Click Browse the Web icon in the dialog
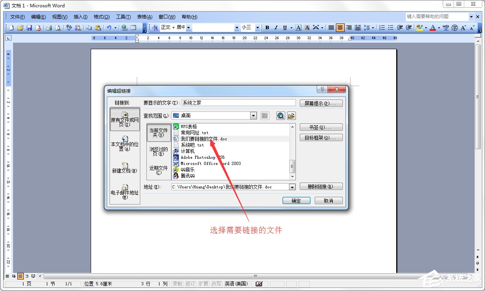Image resolution: width=485 pixels, height=291 pixels. point(281,116)
